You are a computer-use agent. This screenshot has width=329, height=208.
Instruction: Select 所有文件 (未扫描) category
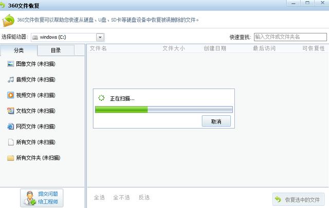(x=31, y=142)
